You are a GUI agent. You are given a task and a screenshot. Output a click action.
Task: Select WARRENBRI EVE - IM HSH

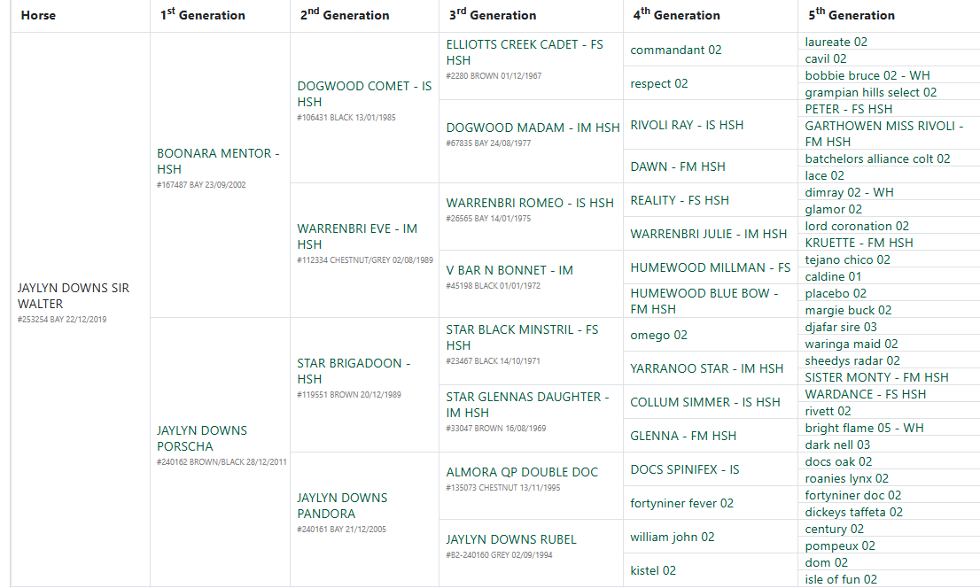[357, 236]
